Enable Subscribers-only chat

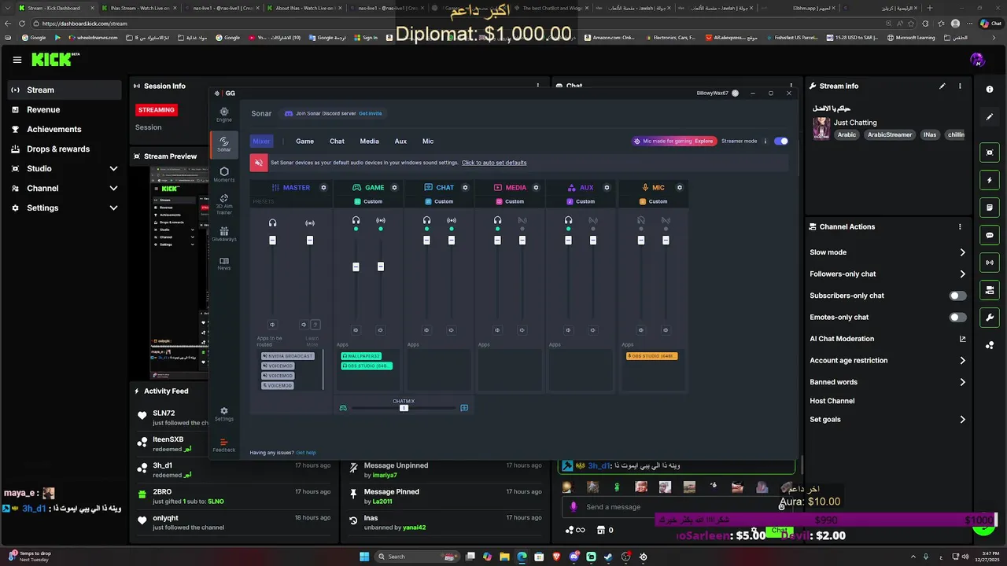pyautogui.click(x=957, y=296)
